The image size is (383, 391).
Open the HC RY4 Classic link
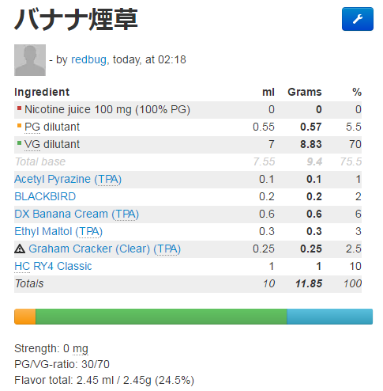(x=53, y=266)
